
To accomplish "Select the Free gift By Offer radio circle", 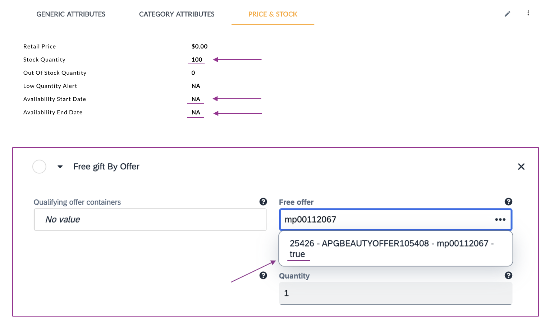I will coord(39,167).
